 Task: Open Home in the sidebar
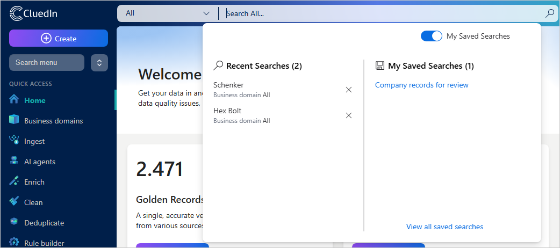click(x=58, y=100)
